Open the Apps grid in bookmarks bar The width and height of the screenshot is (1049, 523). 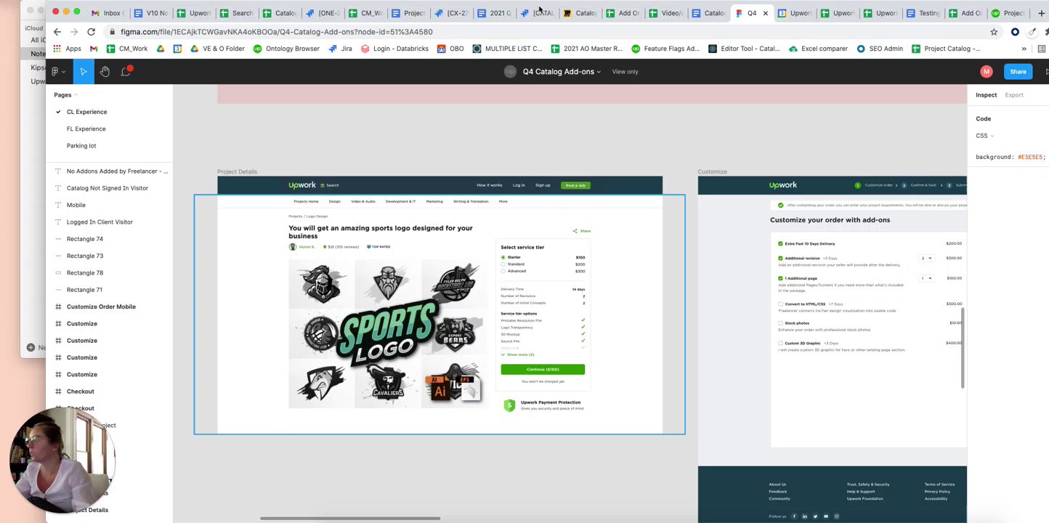point(67,49)
